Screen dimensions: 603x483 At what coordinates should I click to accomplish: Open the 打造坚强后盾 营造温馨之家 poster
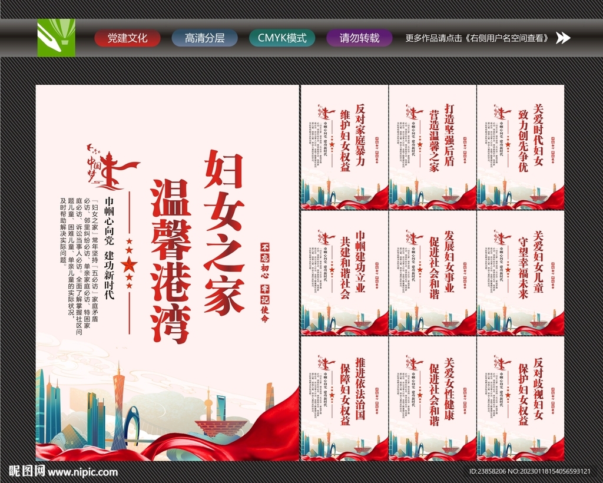tap(433, 147)
